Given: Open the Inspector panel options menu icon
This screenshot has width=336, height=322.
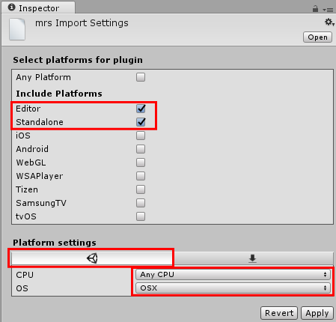Looking at the screenshot, I should click(x=328, y=10).
